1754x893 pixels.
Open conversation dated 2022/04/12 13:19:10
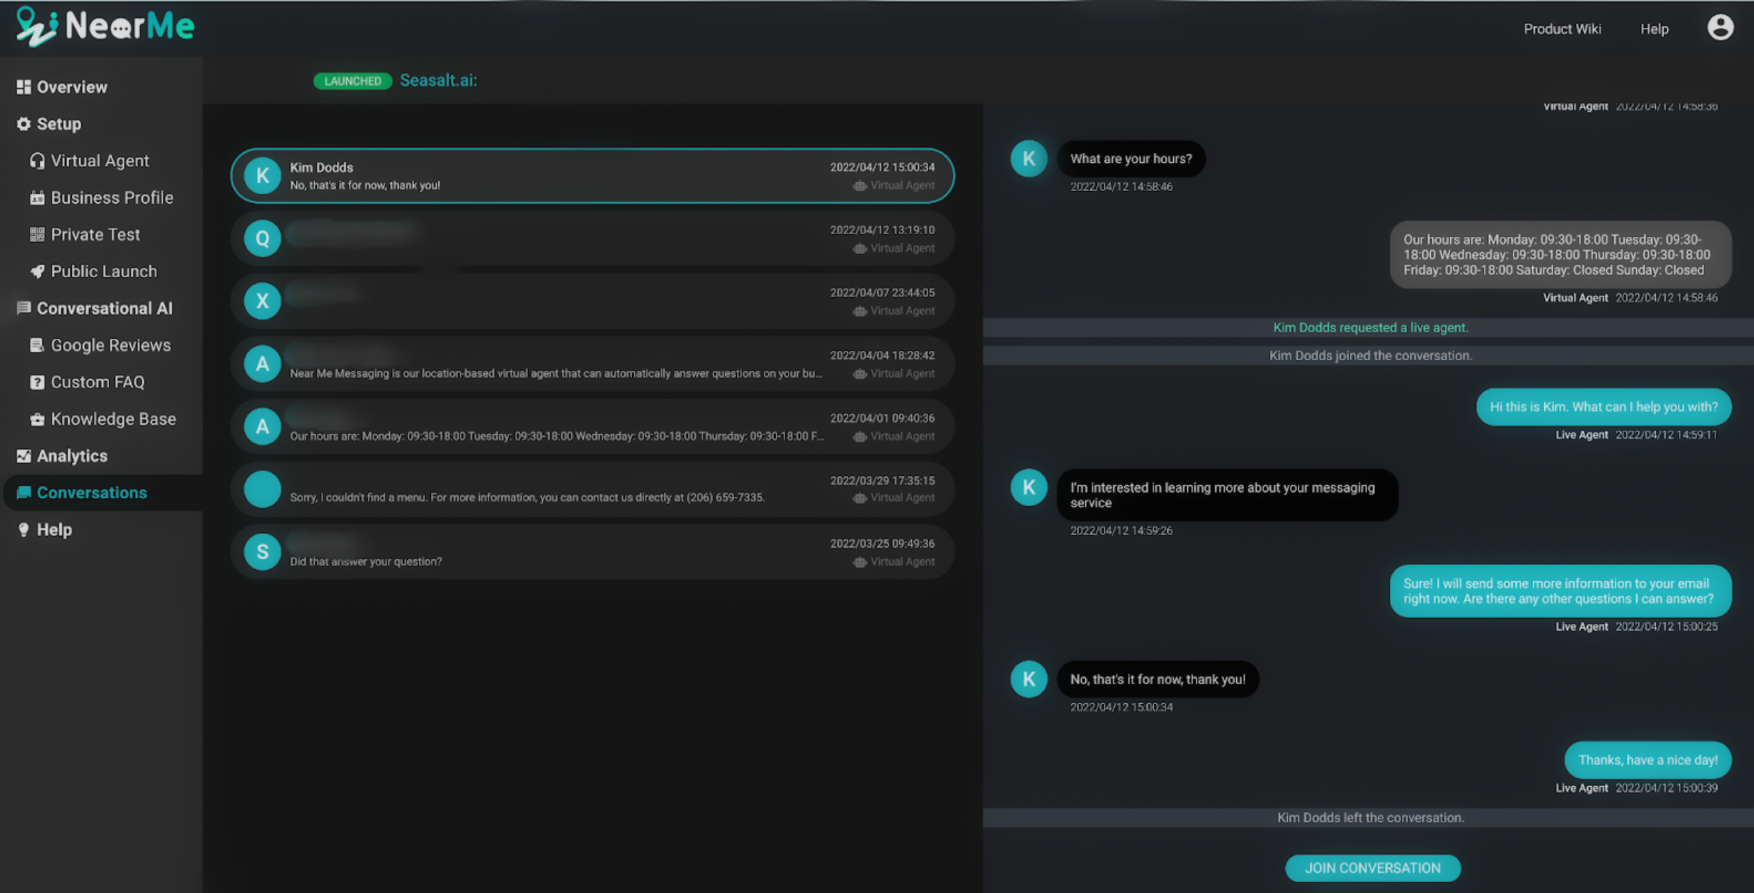(x=593, y=238)
